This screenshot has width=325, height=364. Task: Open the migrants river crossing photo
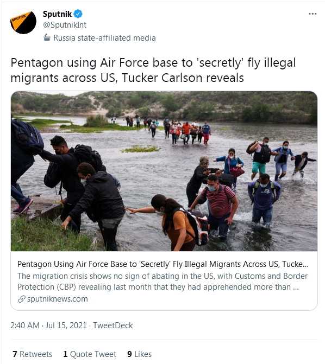164,171
